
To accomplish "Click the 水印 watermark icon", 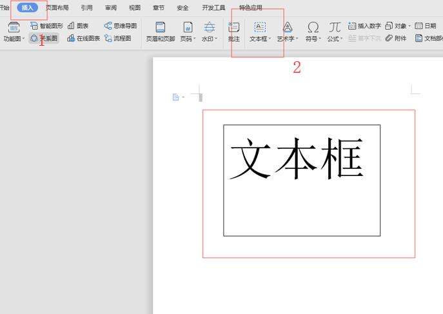I will point(210,27).
